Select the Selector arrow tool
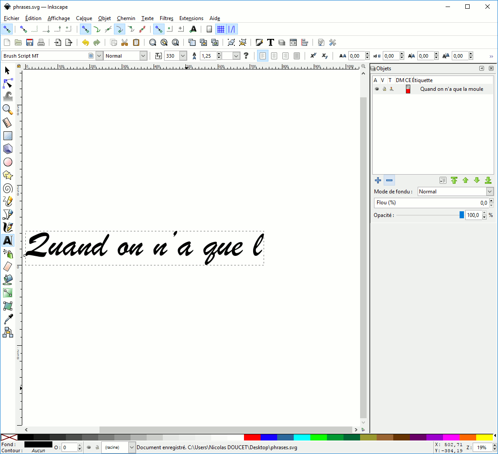The width and height of the screenshot is (498, 454). point(7,71)
